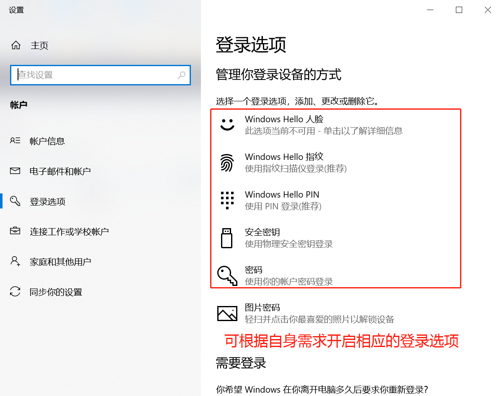This screenshot has width=499, height=396.
Task: Click the 帐户 category heading in sidebar
Action: click(x=19, y=105)
